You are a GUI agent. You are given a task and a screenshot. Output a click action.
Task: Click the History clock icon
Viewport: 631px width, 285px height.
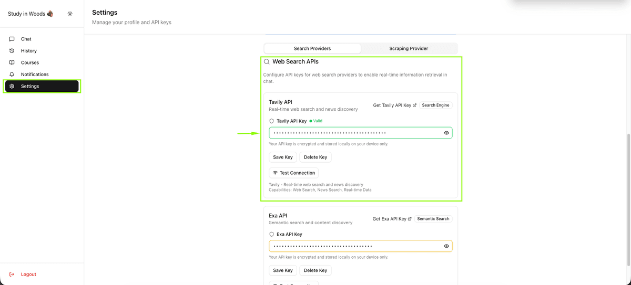click(x=12, y=51)
